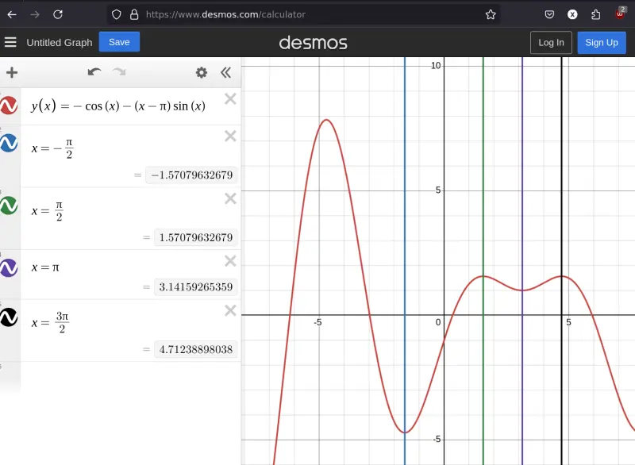Delete the y(x) expression
The image size is (635, 465).
(230, 98)
